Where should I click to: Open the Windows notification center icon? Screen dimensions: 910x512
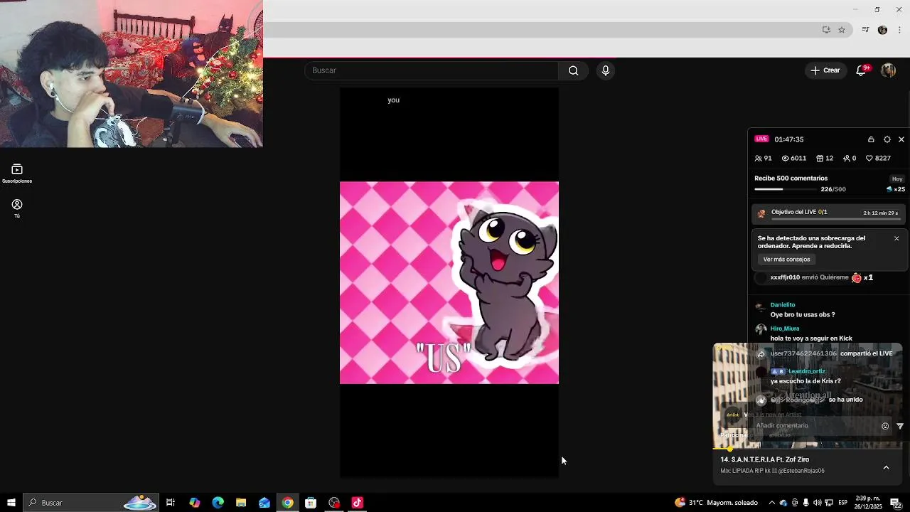[896, 503]
